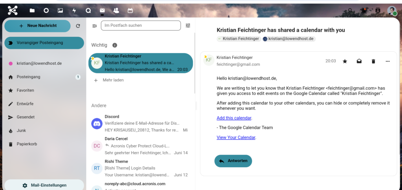Star the opened message as favorite
The height and width of the screenshot is (190, 402).
[x=345, y=61]
